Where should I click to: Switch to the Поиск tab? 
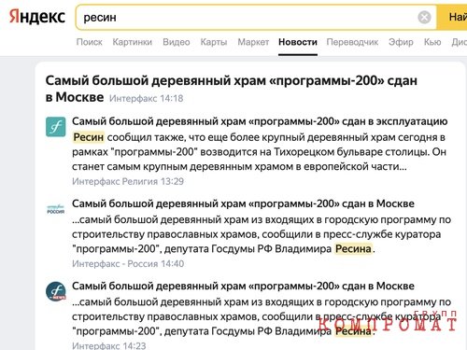tap(90, 42)
